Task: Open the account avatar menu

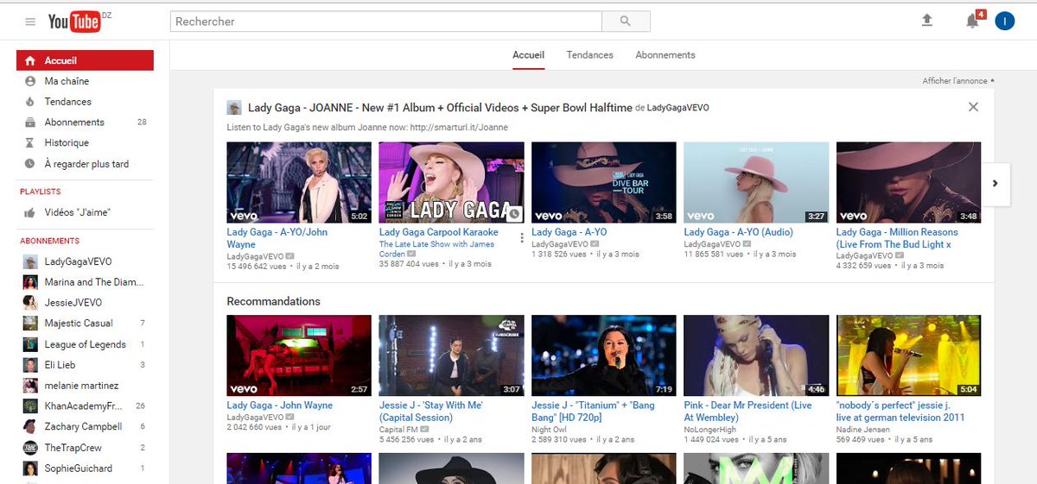Action: click(x=1004, y=22)
